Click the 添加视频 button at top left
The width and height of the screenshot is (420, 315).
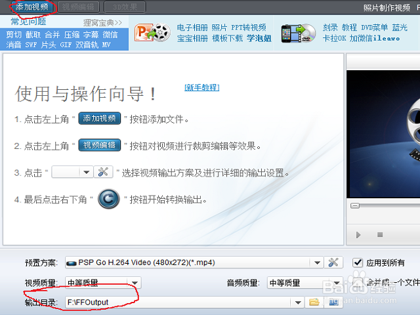tap(31, 7)
